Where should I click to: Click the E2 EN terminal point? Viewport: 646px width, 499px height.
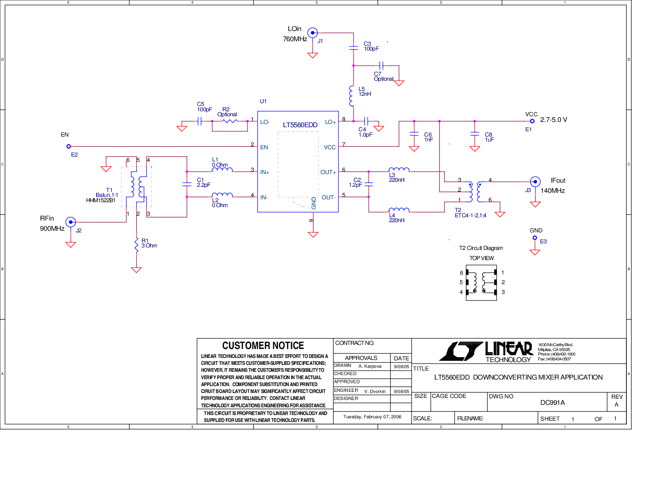[x=69, y=146]
